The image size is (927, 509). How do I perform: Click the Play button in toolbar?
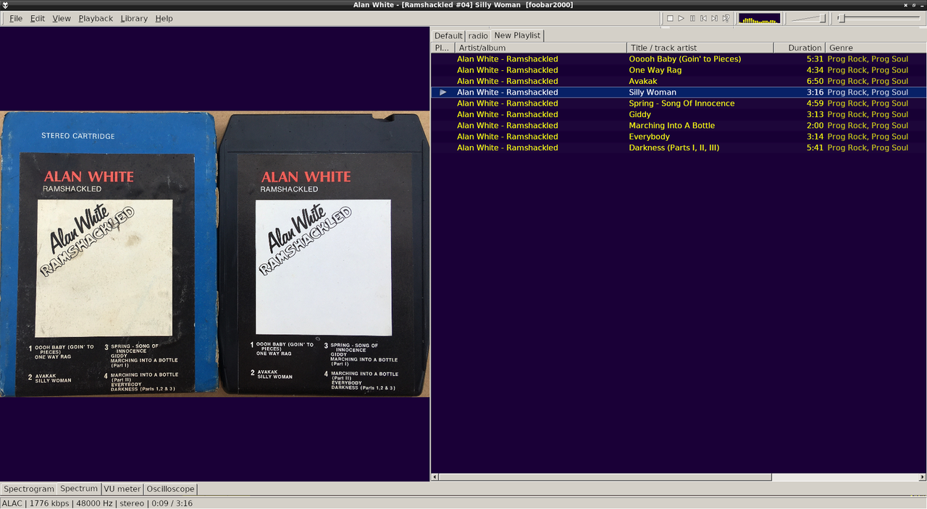click(681, 18)
